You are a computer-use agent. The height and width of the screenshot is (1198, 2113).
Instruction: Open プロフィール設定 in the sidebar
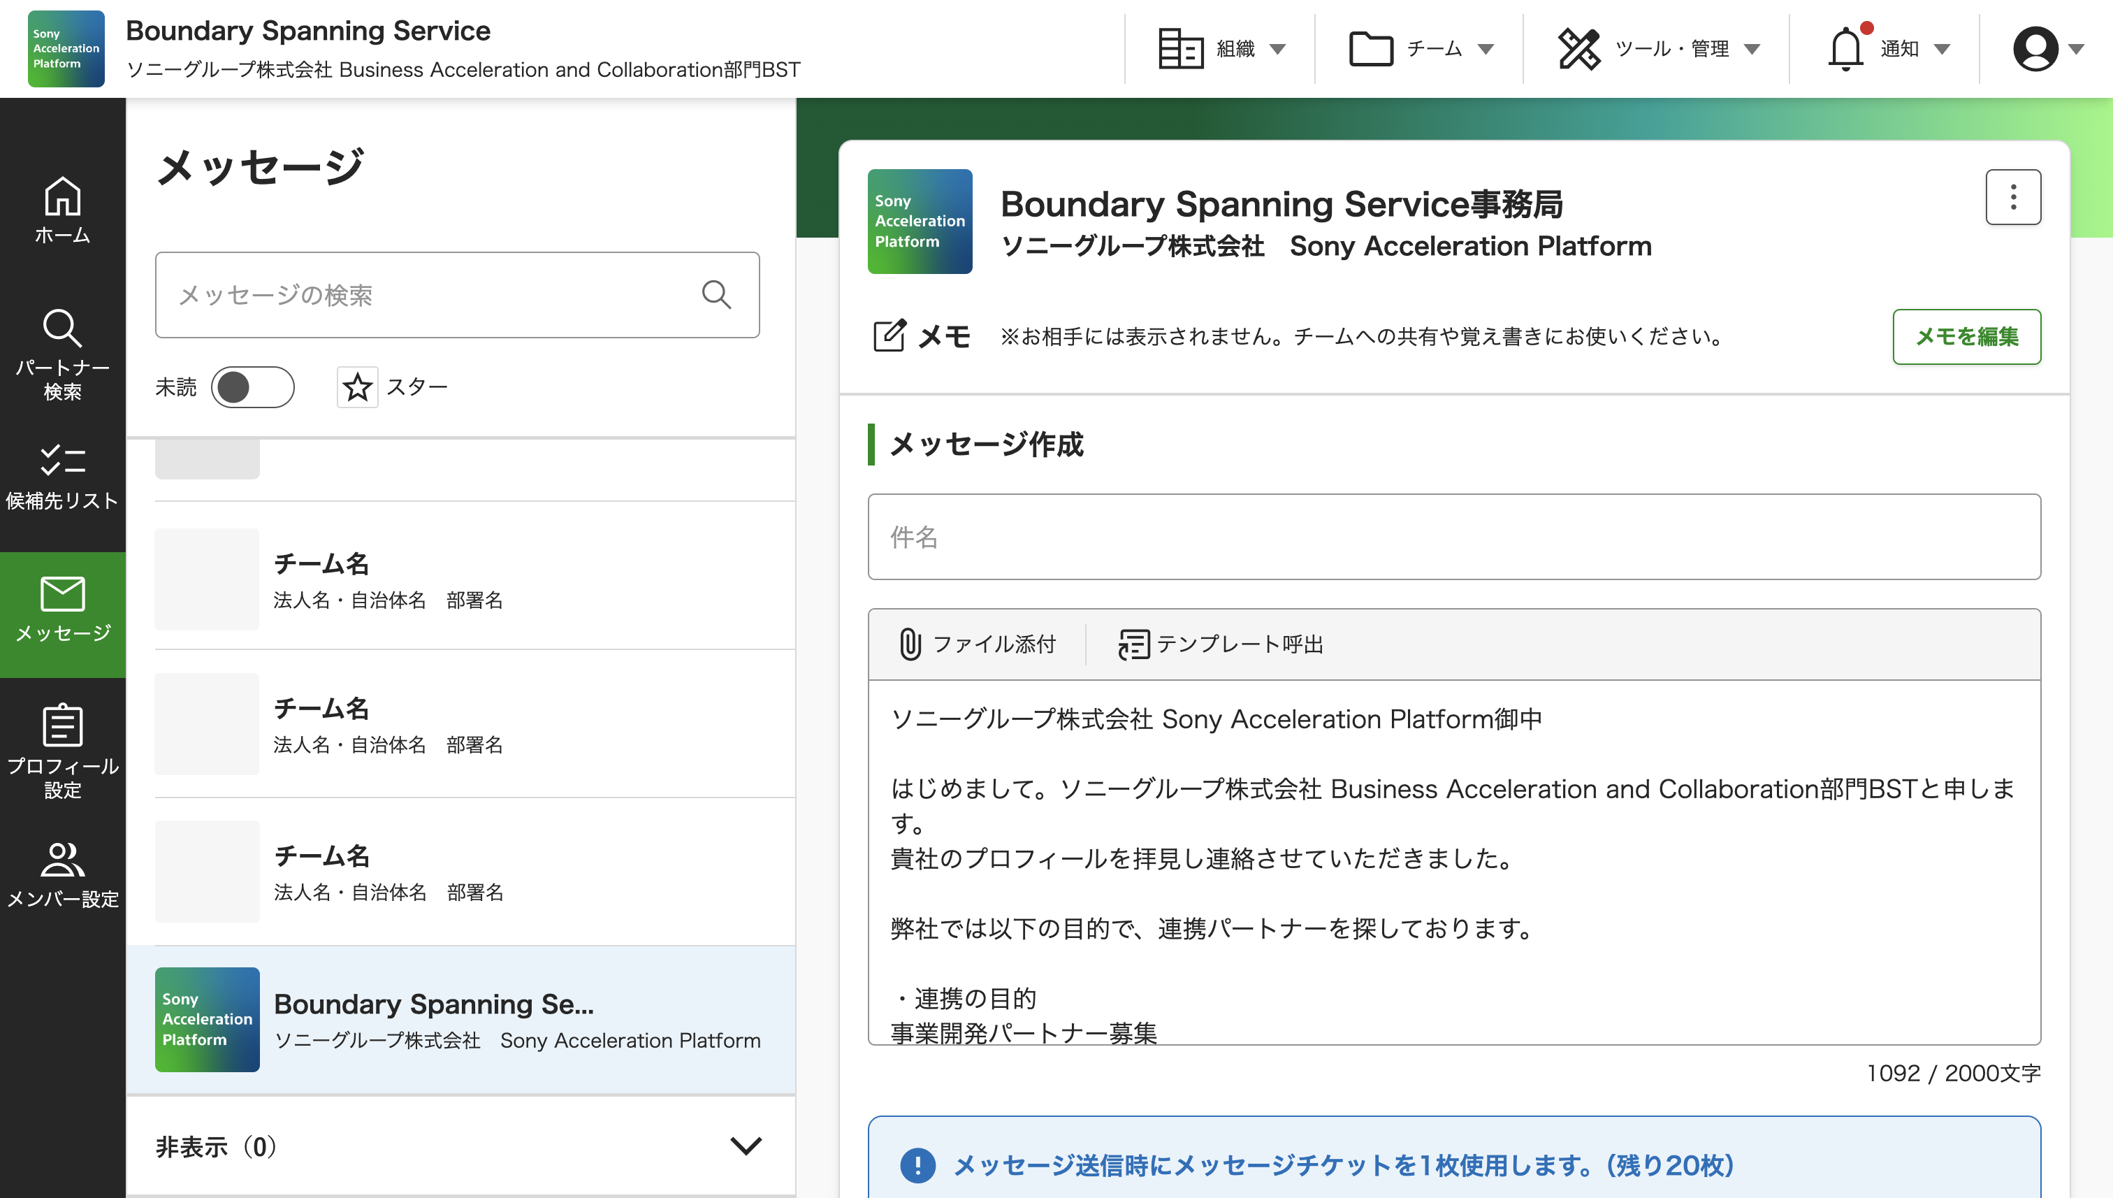(x=62, y=751)
